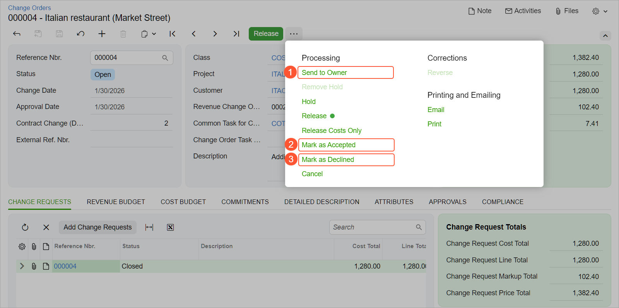Screen dimensions: 619x308
Task: Click the fit columns icon
Action: tap(149, 227)
